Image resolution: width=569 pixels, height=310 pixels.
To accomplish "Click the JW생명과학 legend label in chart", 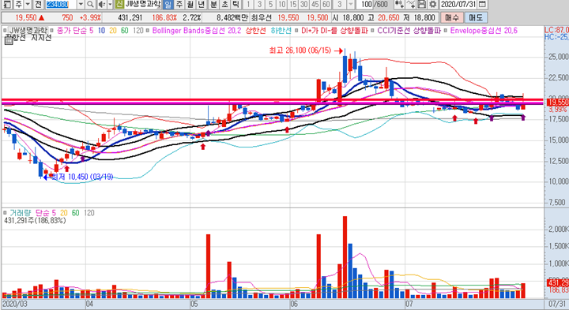I will tap(28, 31).
